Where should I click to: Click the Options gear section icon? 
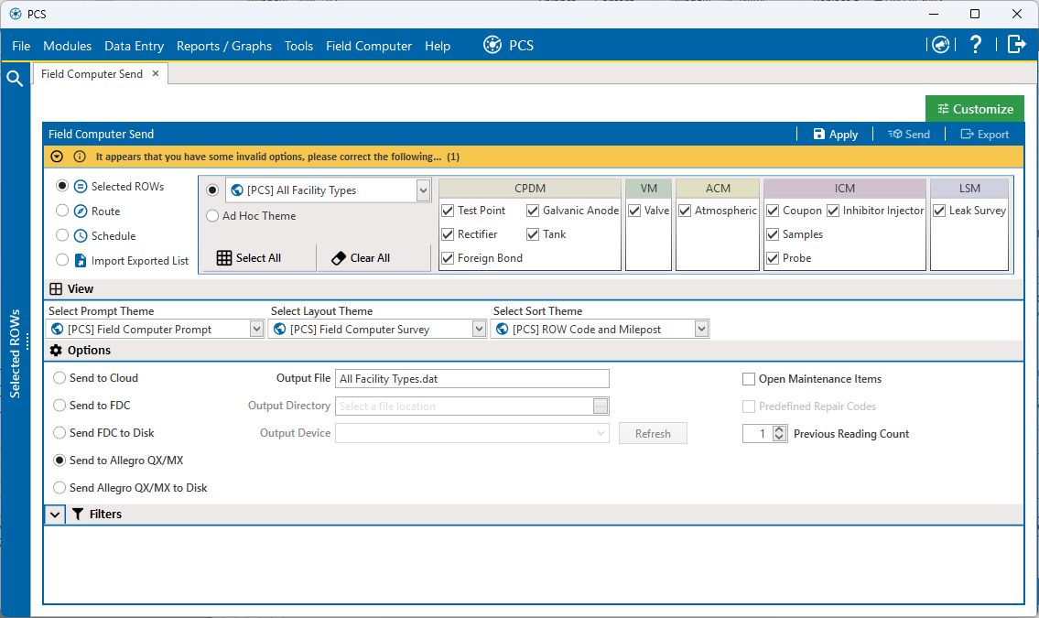pos(57,351)
